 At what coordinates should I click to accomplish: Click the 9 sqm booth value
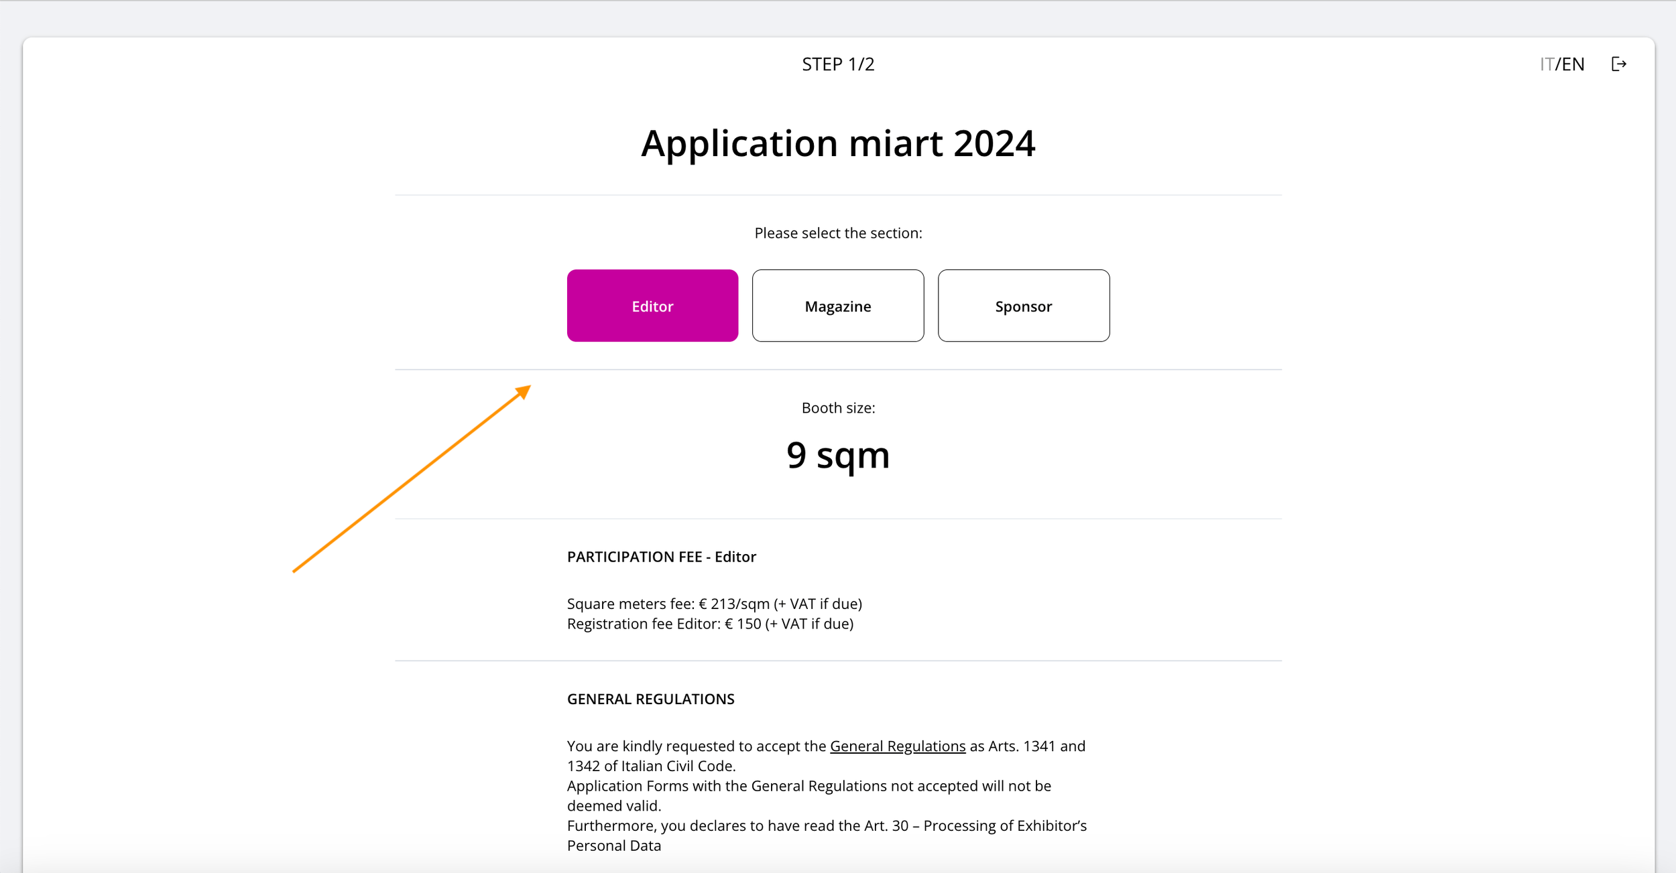tap(838, 456)
